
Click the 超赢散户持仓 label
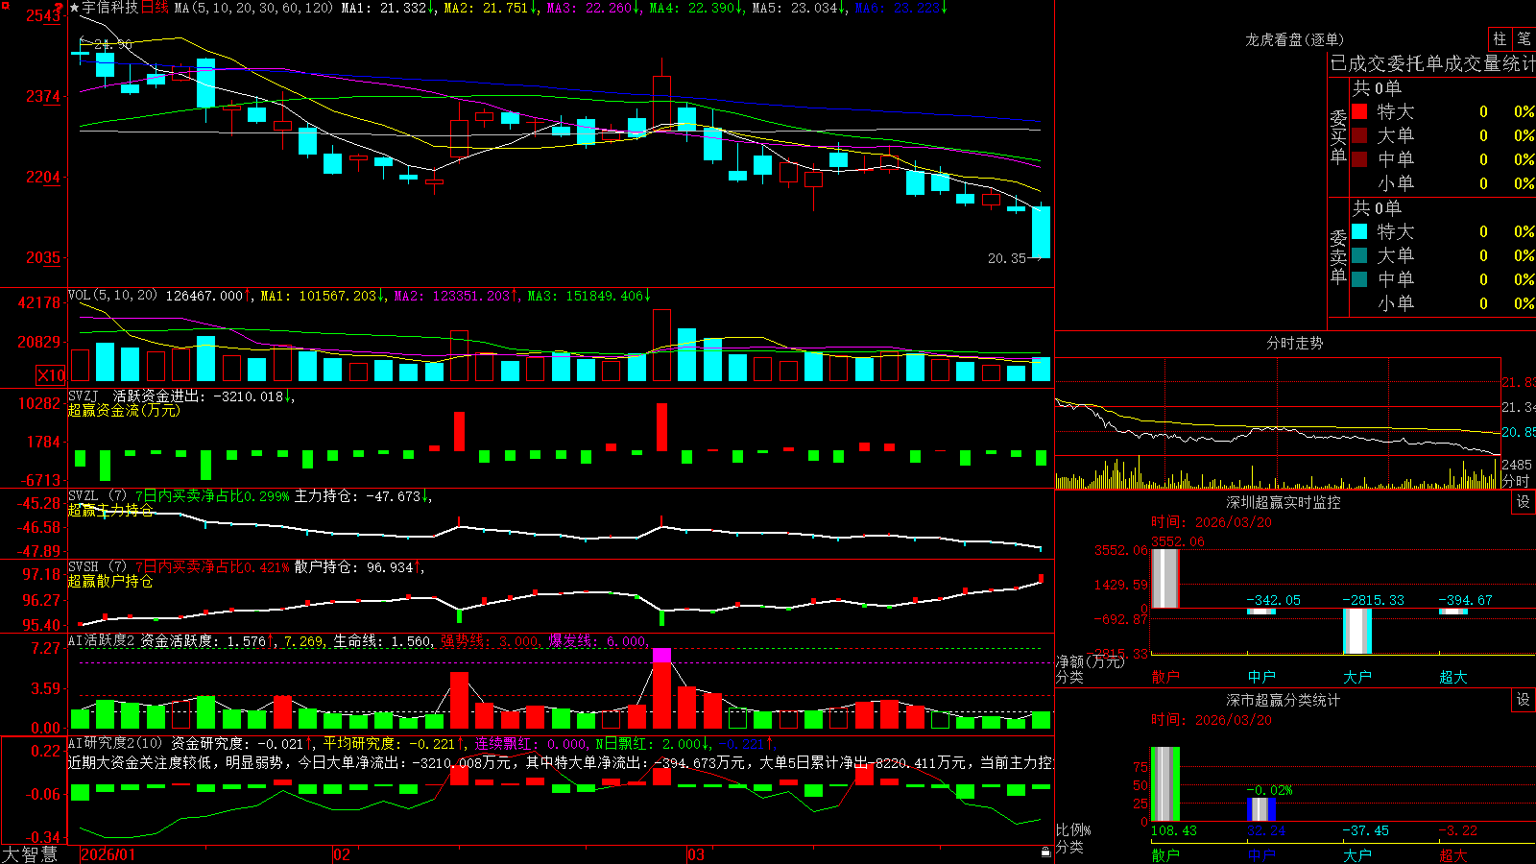coord(110,581)
